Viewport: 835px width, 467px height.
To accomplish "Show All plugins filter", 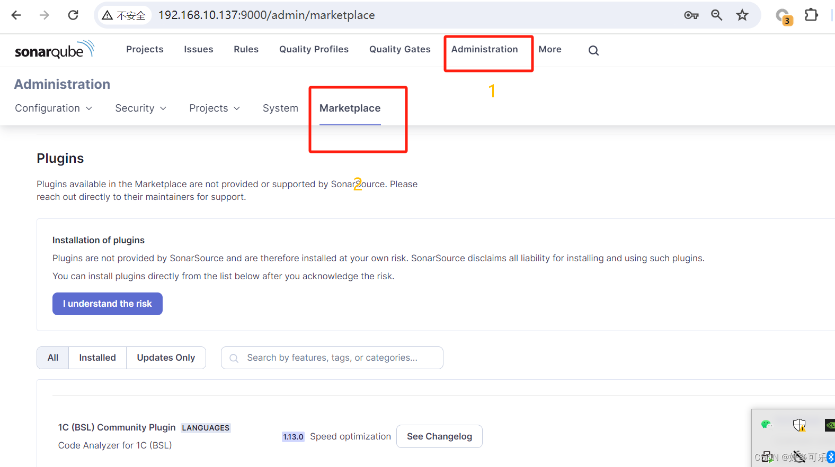I will [53, 358].
